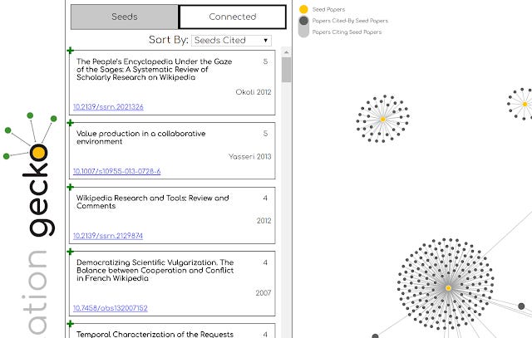Screen dimensions: 532x338
Task: Click the yellow seed node of the small upper cluster
Action: [x=382, y=120]
